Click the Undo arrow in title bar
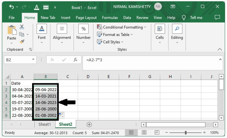The height and width of the screenshot is (138, 227). click(12, 7)
